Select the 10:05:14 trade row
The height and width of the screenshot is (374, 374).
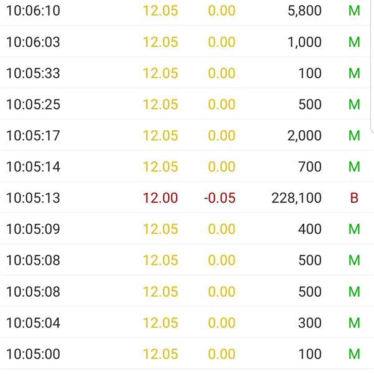tap(185, 166)
